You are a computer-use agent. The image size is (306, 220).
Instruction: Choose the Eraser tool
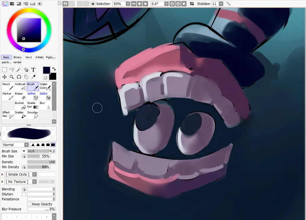pos(20,96)
